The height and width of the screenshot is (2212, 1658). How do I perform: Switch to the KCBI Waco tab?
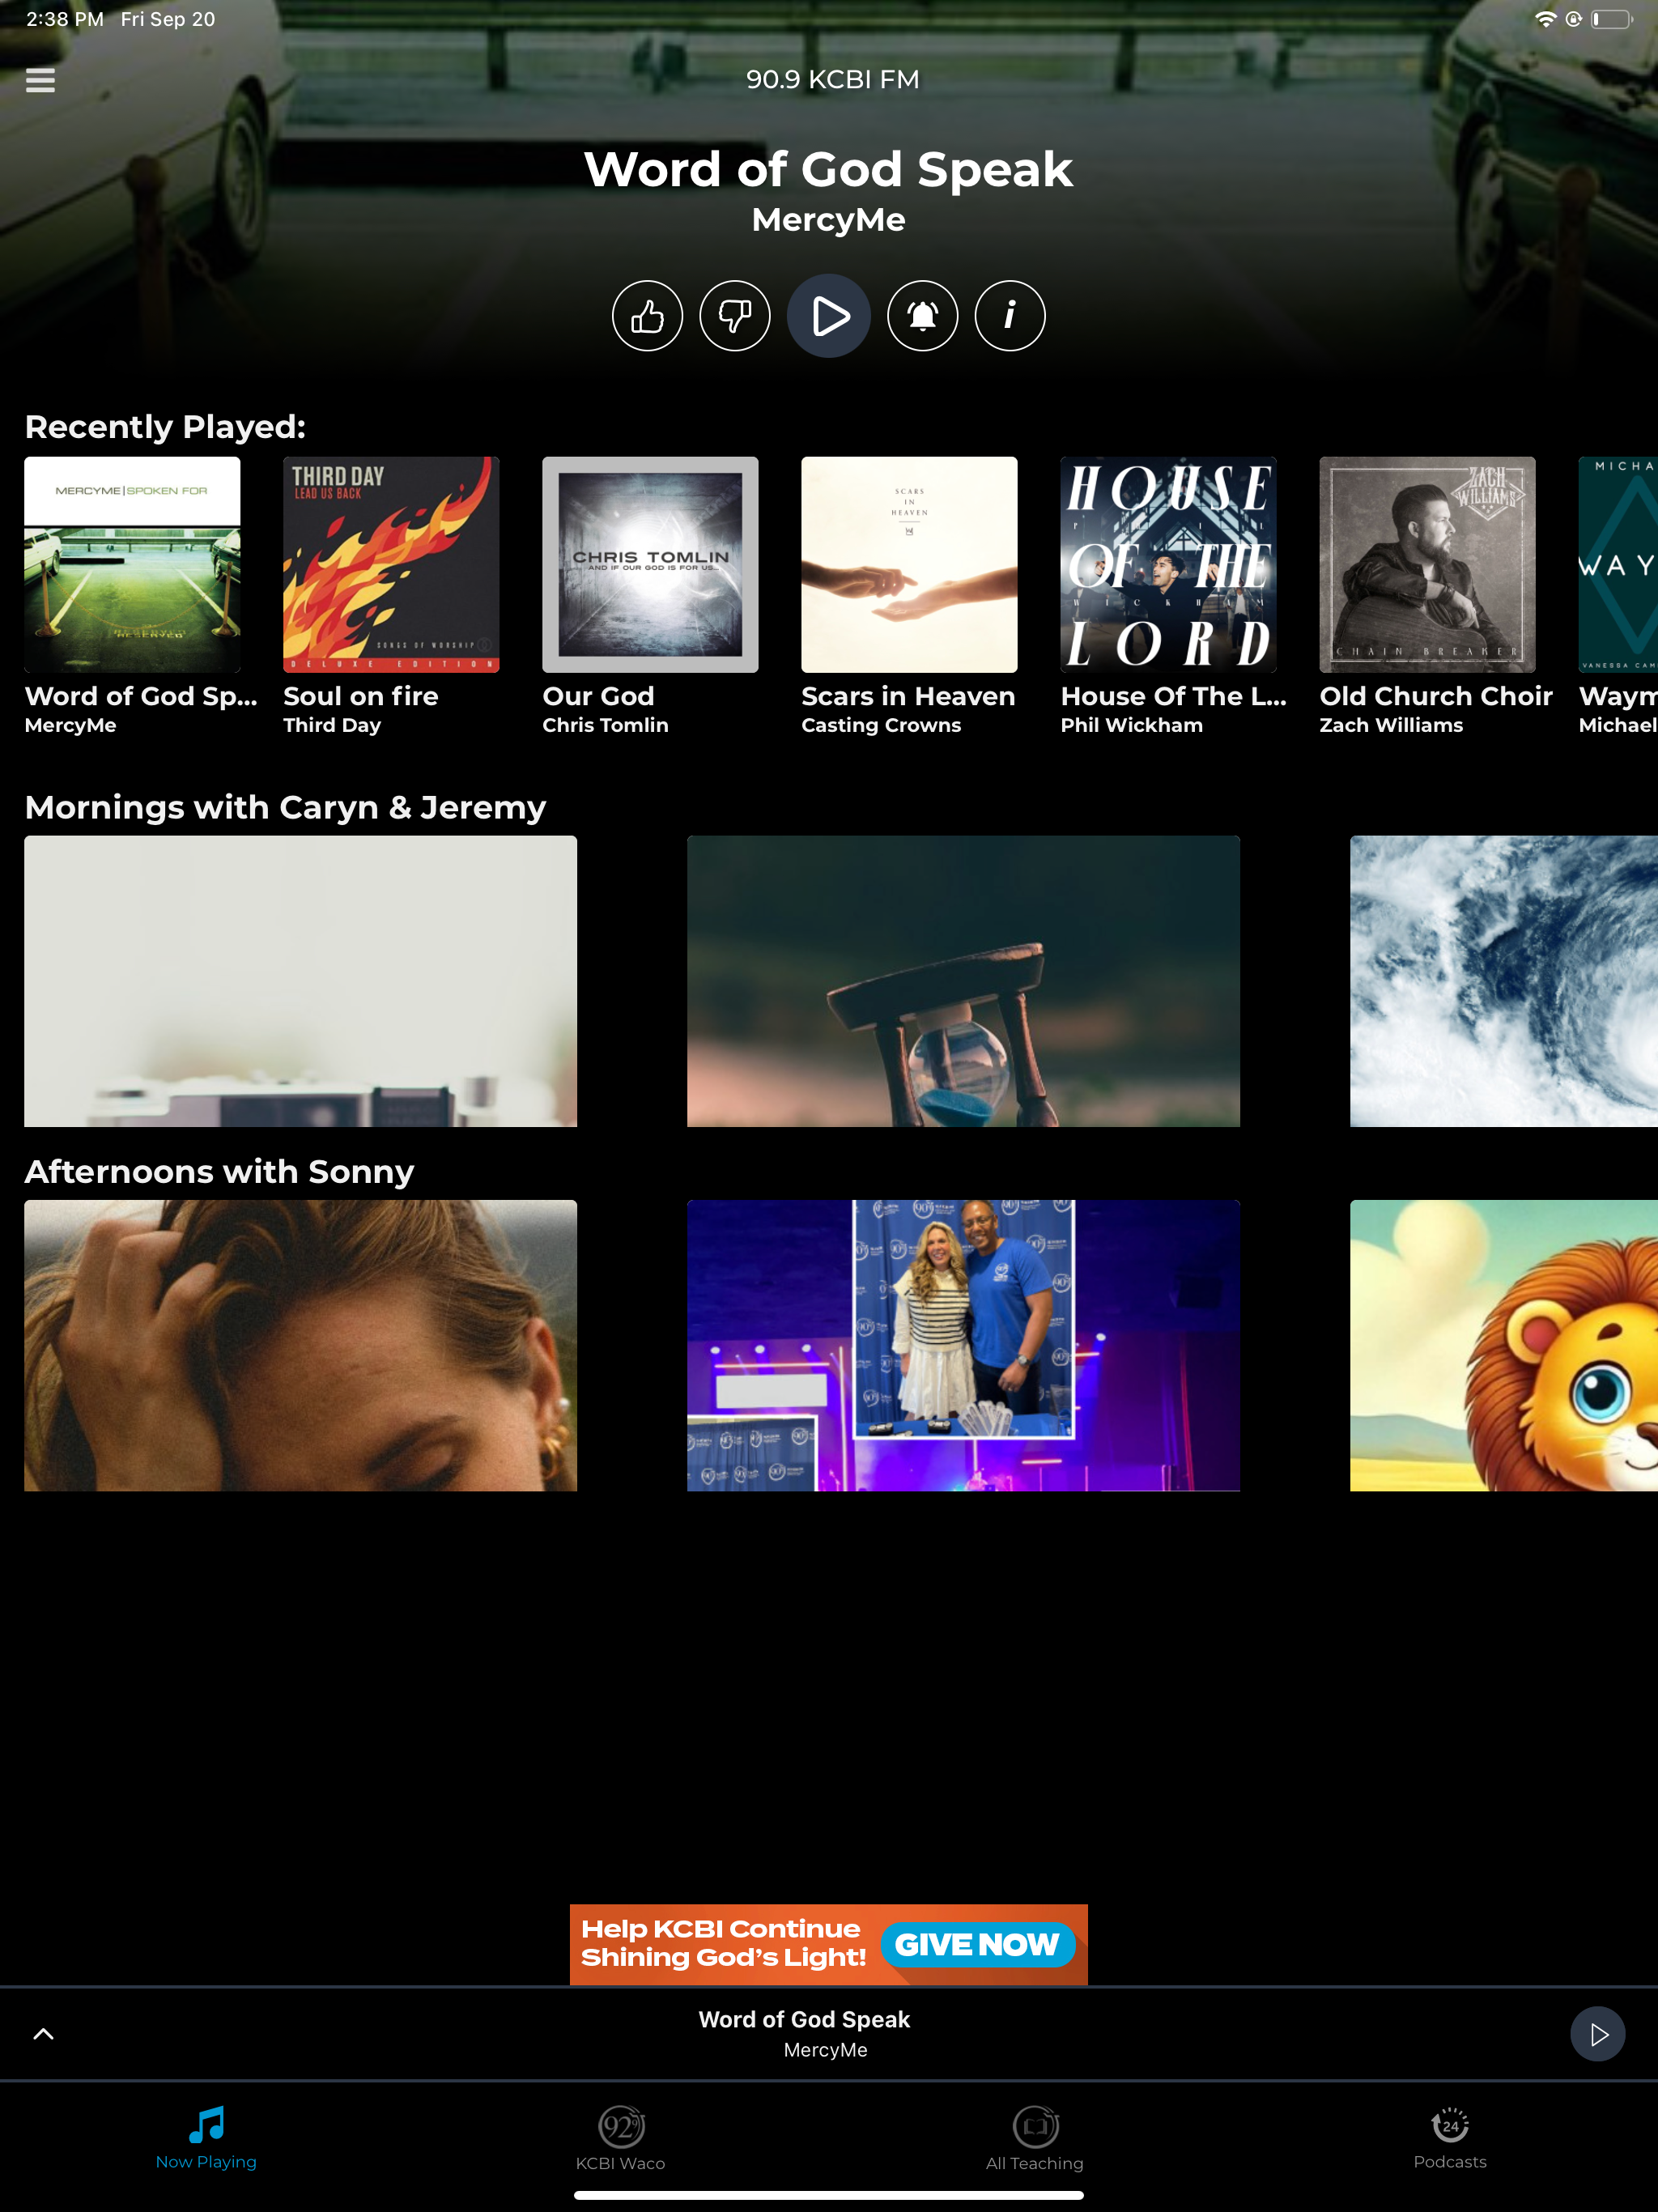[x=620, y=2138]
